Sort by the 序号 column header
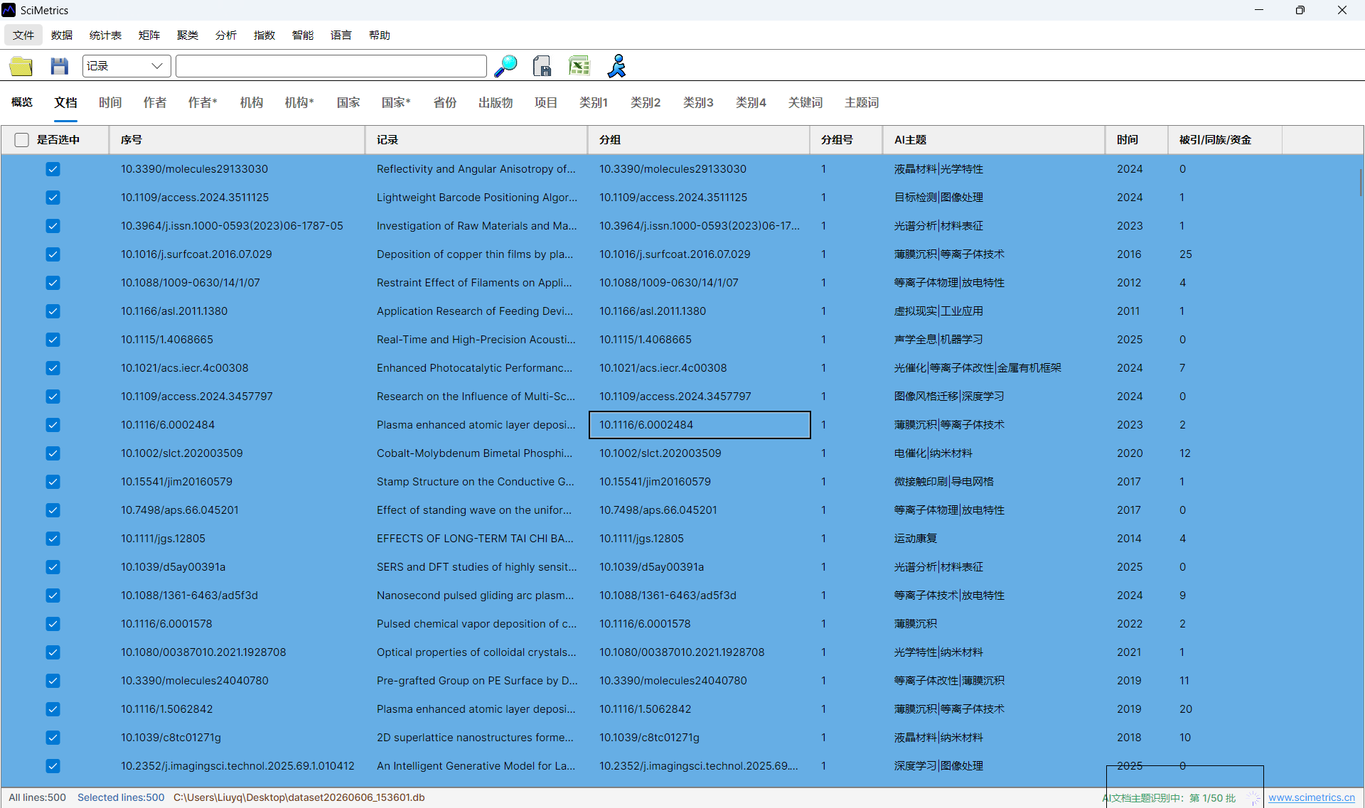The height and width of the screenshot is (808, 1365). [237, 140]
